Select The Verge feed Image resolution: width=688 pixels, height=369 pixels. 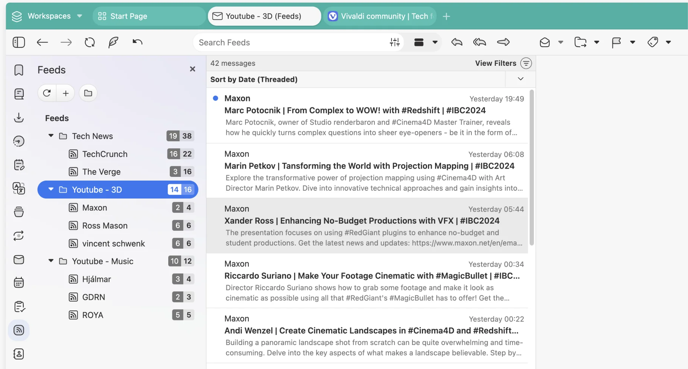pos(117,172)
